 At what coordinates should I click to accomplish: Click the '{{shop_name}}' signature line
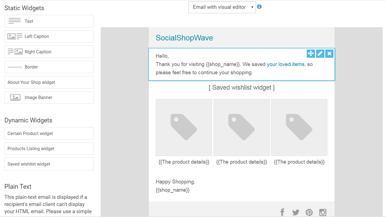pyautogui.click(x=173, y=190)
